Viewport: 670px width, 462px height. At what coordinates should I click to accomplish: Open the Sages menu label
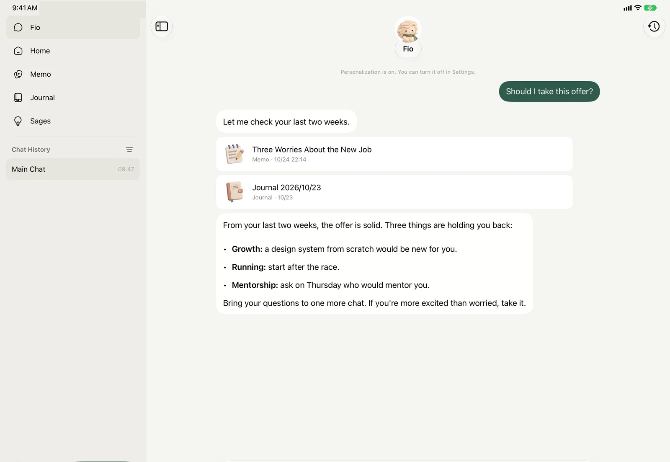point(40,121)
